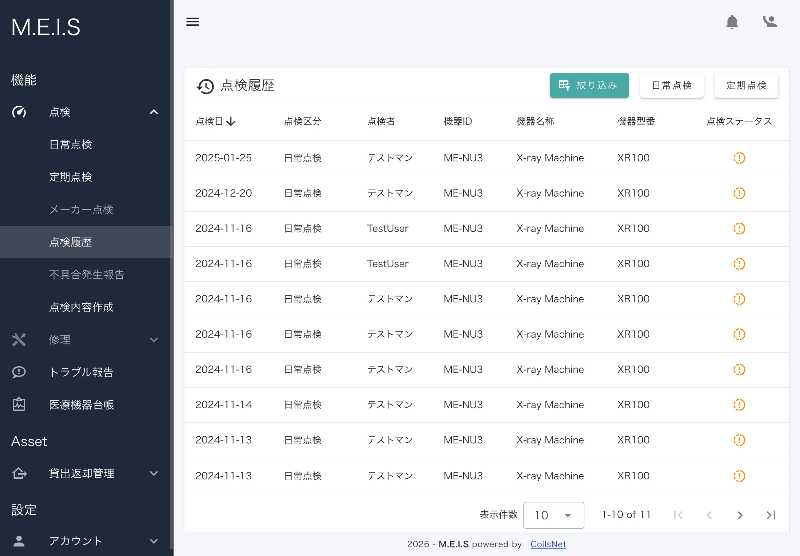Expand the アカウント settings section
Image resolution: width=800 pixels, height=556 pixels.
pyautogui.click(x=154, y=541)
